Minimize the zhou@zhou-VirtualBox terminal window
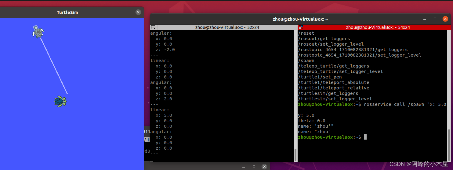The width and height of the screenshot is (453, 170). [425, 19]
